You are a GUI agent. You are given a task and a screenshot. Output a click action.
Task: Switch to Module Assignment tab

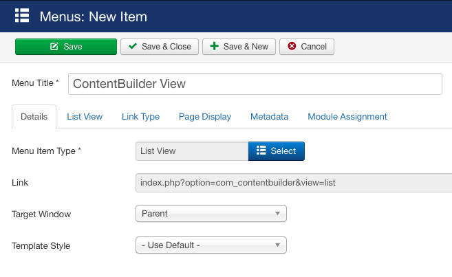(347, 117)
